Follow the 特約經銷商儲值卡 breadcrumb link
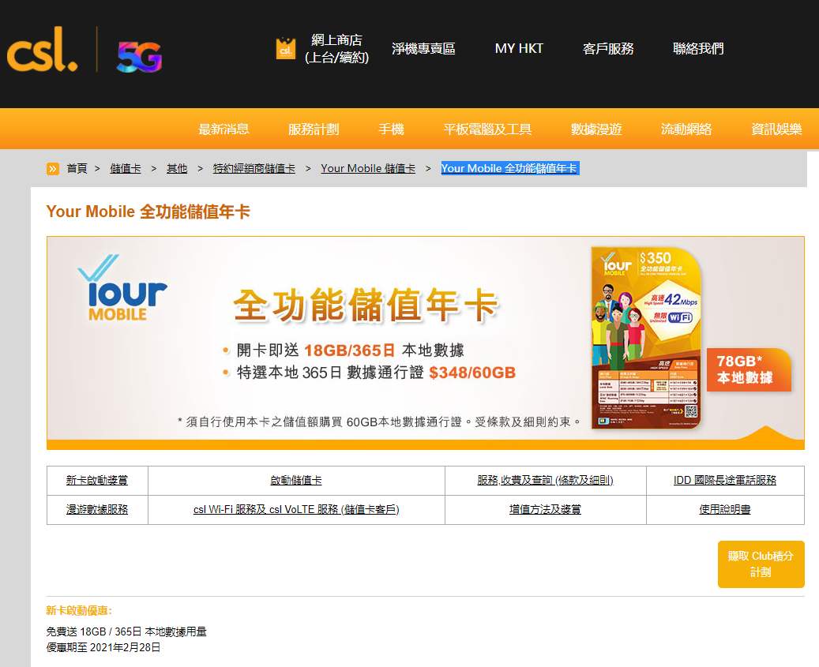Viewport: 819px width, 667px height. (254, 169)
